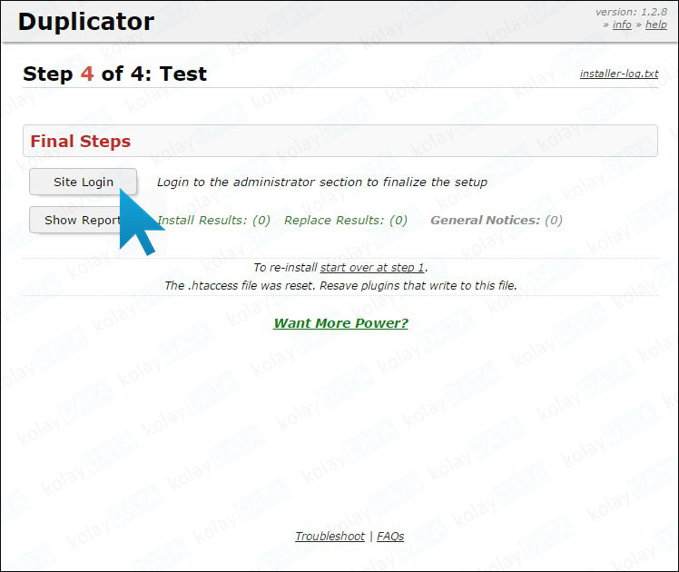Open the help link in the header

point(656,25)
